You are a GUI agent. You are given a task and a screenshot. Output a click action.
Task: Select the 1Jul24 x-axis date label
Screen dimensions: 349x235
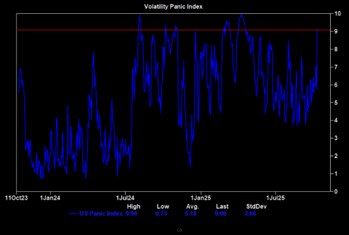pyautogui.click(x=125, y=198)
